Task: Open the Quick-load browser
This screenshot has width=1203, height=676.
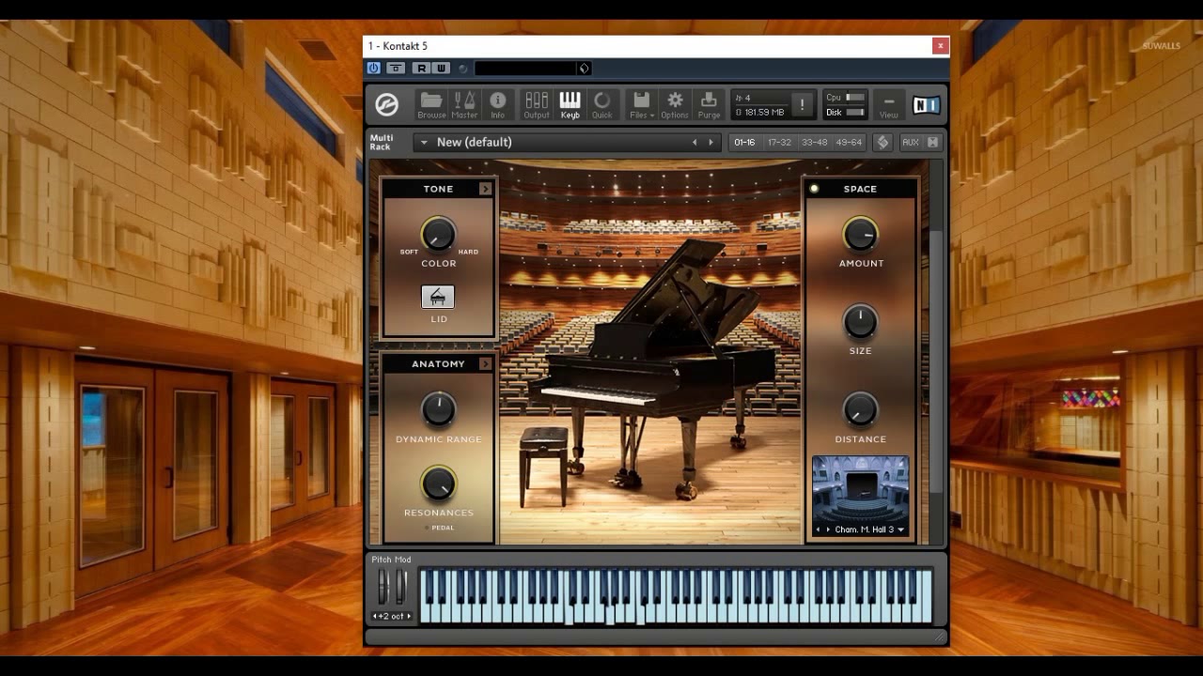Action: pos(601,105)
